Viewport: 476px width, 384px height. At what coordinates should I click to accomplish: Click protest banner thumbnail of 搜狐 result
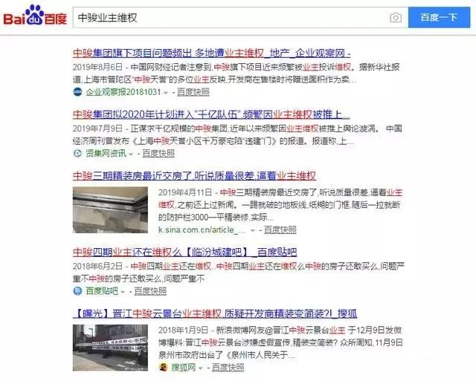click(110, 348)
